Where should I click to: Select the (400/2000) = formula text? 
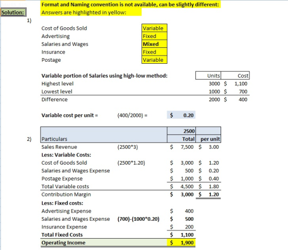coord(132,115)
